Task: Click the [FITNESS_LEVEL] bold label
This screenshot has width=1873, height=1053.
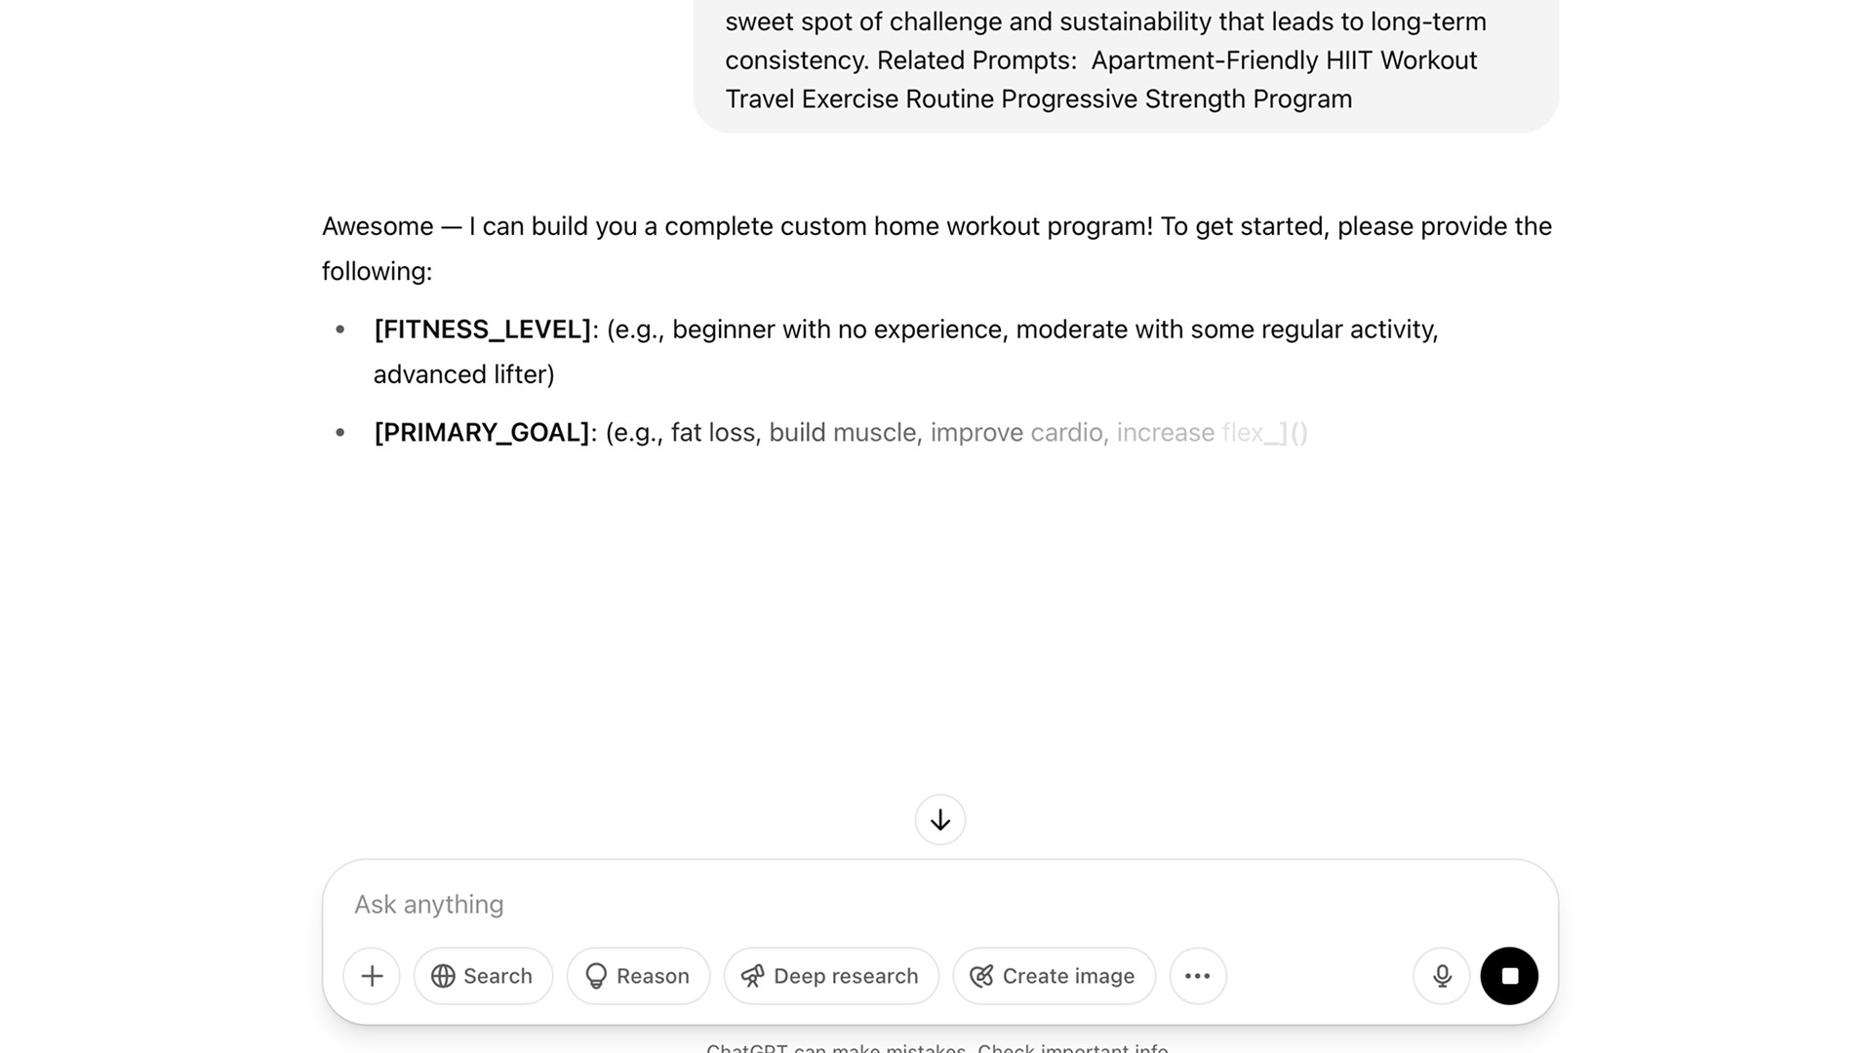Action: (483, 330)
